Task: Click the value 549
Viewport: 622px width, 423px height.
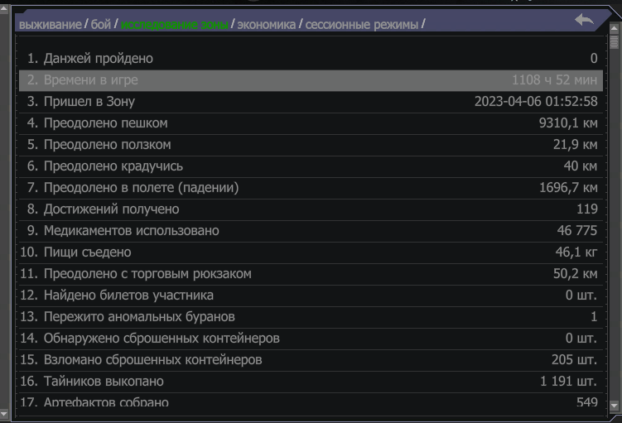Action: pos(587,402)
